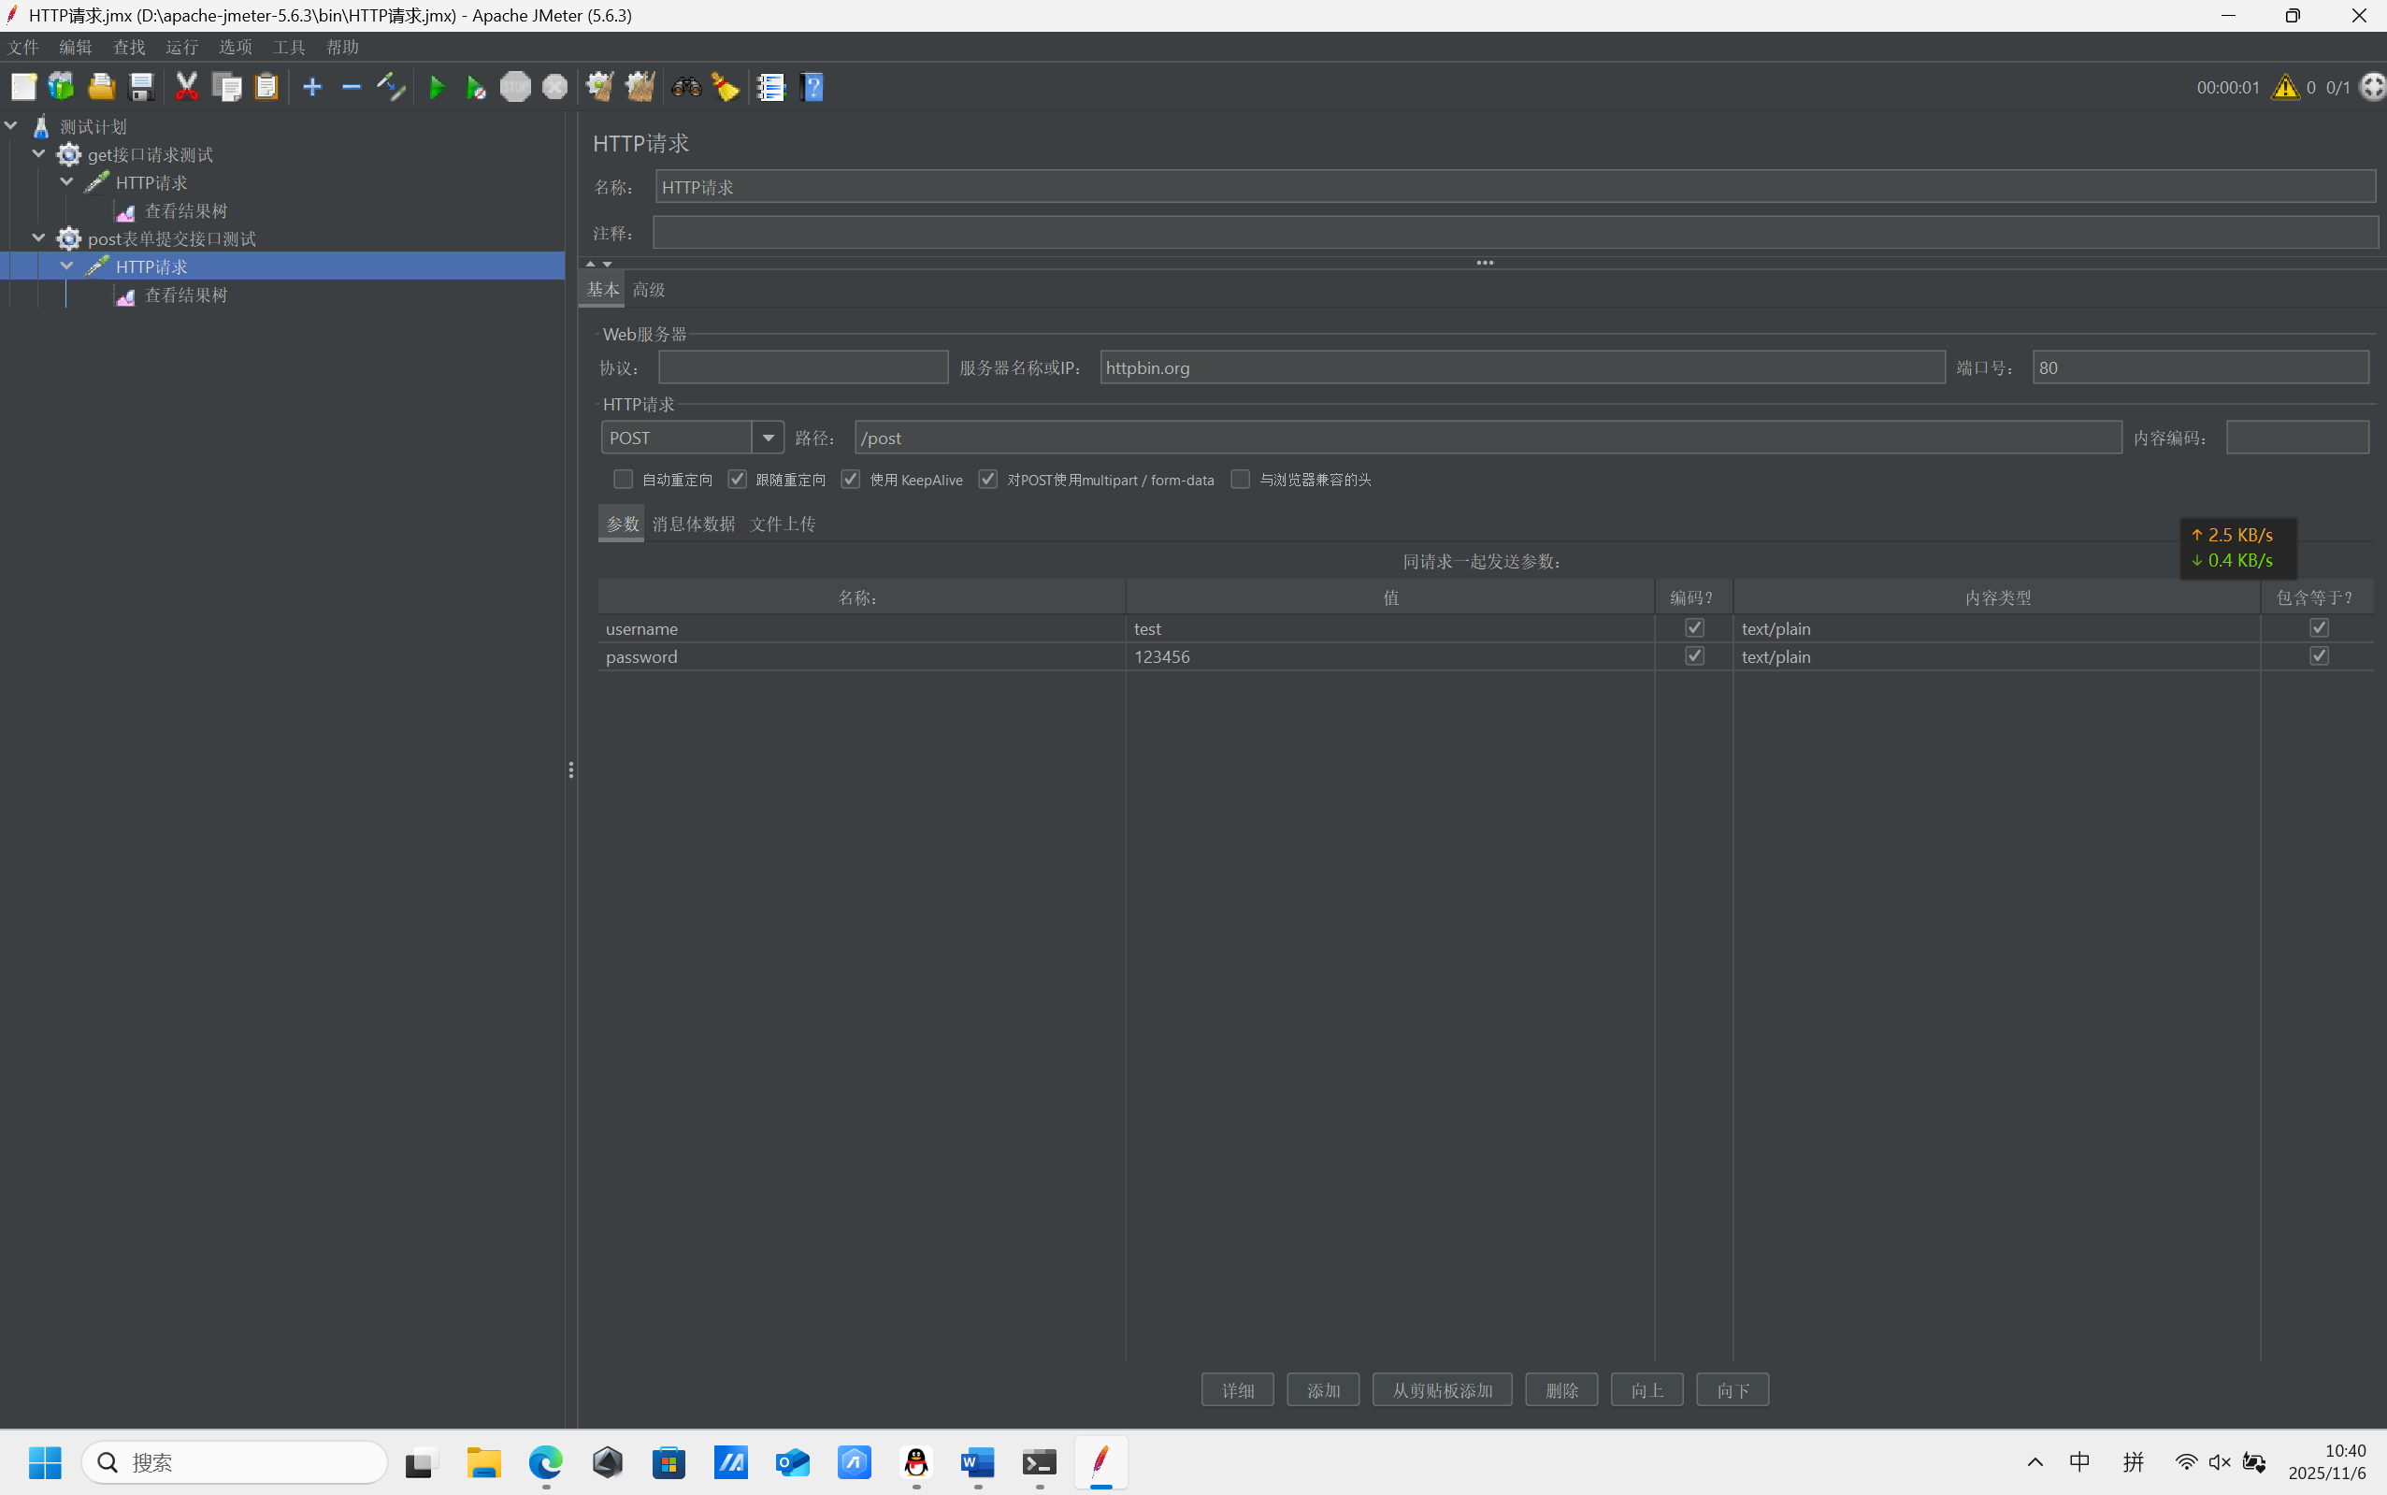Open the POST method dropdown
2387x1495 pixels.
pos(768,438)
